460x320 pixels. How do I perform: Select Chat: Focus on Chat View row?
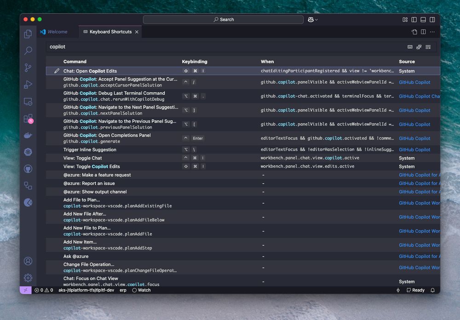pyautogui.click(x=243, y=281)
